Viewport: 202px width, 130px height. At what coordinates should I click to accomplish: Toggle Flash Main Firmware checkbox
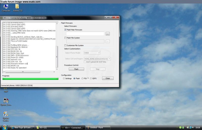[x=65, y=30]
